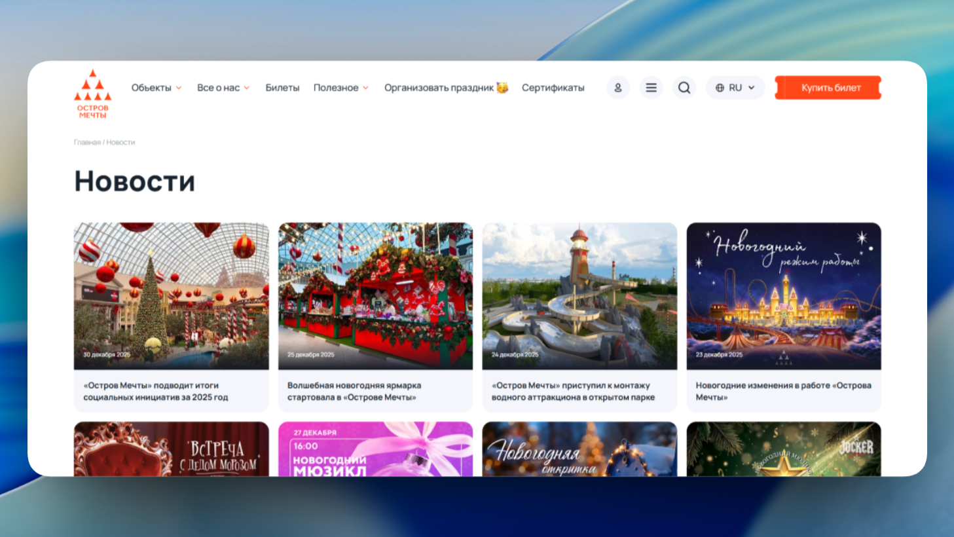Expand the Объекты dropdown menu
954x537 pixels.
(x=156, y=88)
